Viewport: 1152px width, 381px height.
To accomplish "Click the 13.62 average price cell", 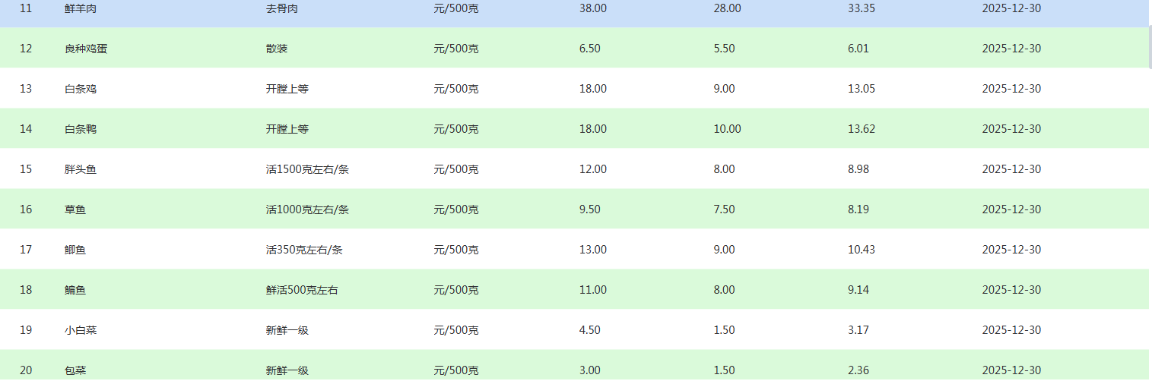I will [x=861, y=129].
